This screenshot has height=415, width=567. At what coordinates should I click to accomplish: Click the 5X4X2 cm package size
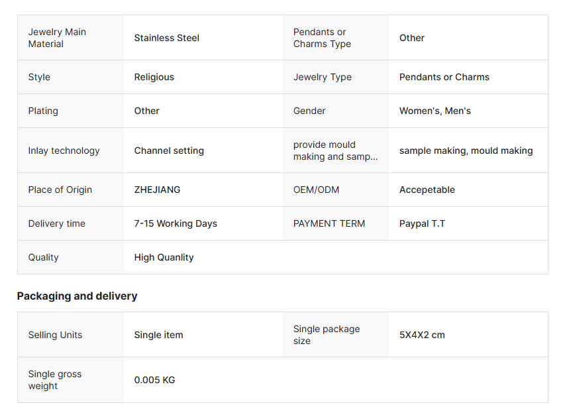pyautogui.click(x=422, y=335)
